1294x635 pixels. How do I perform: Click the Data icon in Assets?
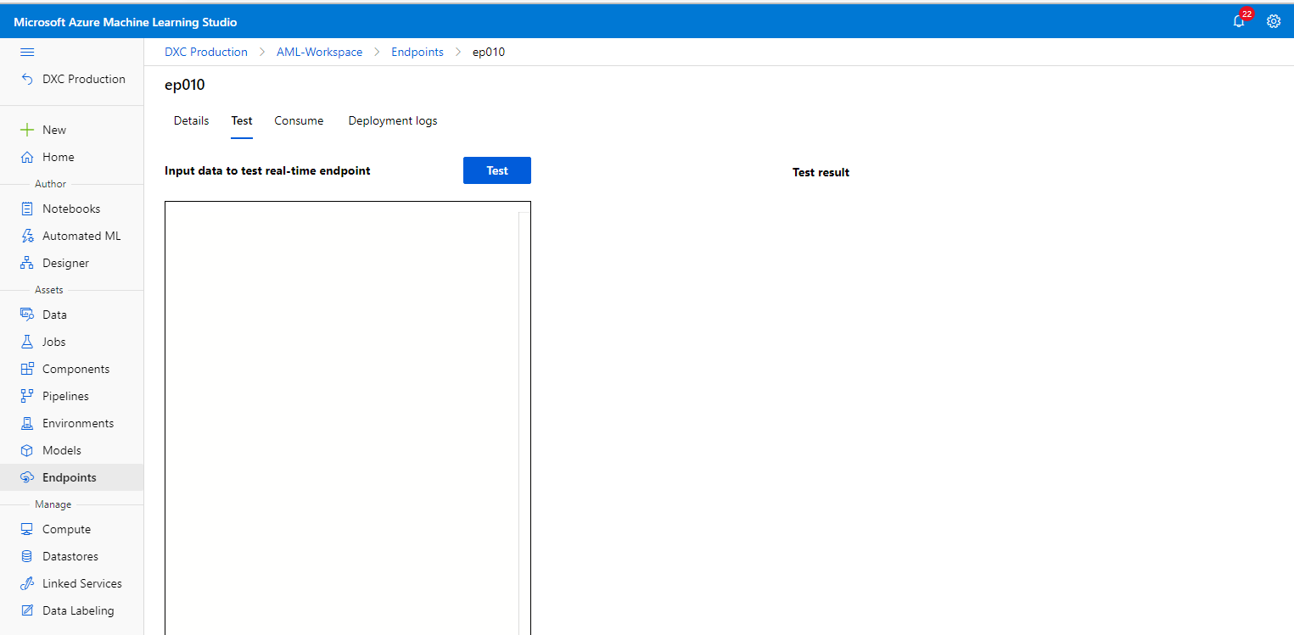pos(27,315)
